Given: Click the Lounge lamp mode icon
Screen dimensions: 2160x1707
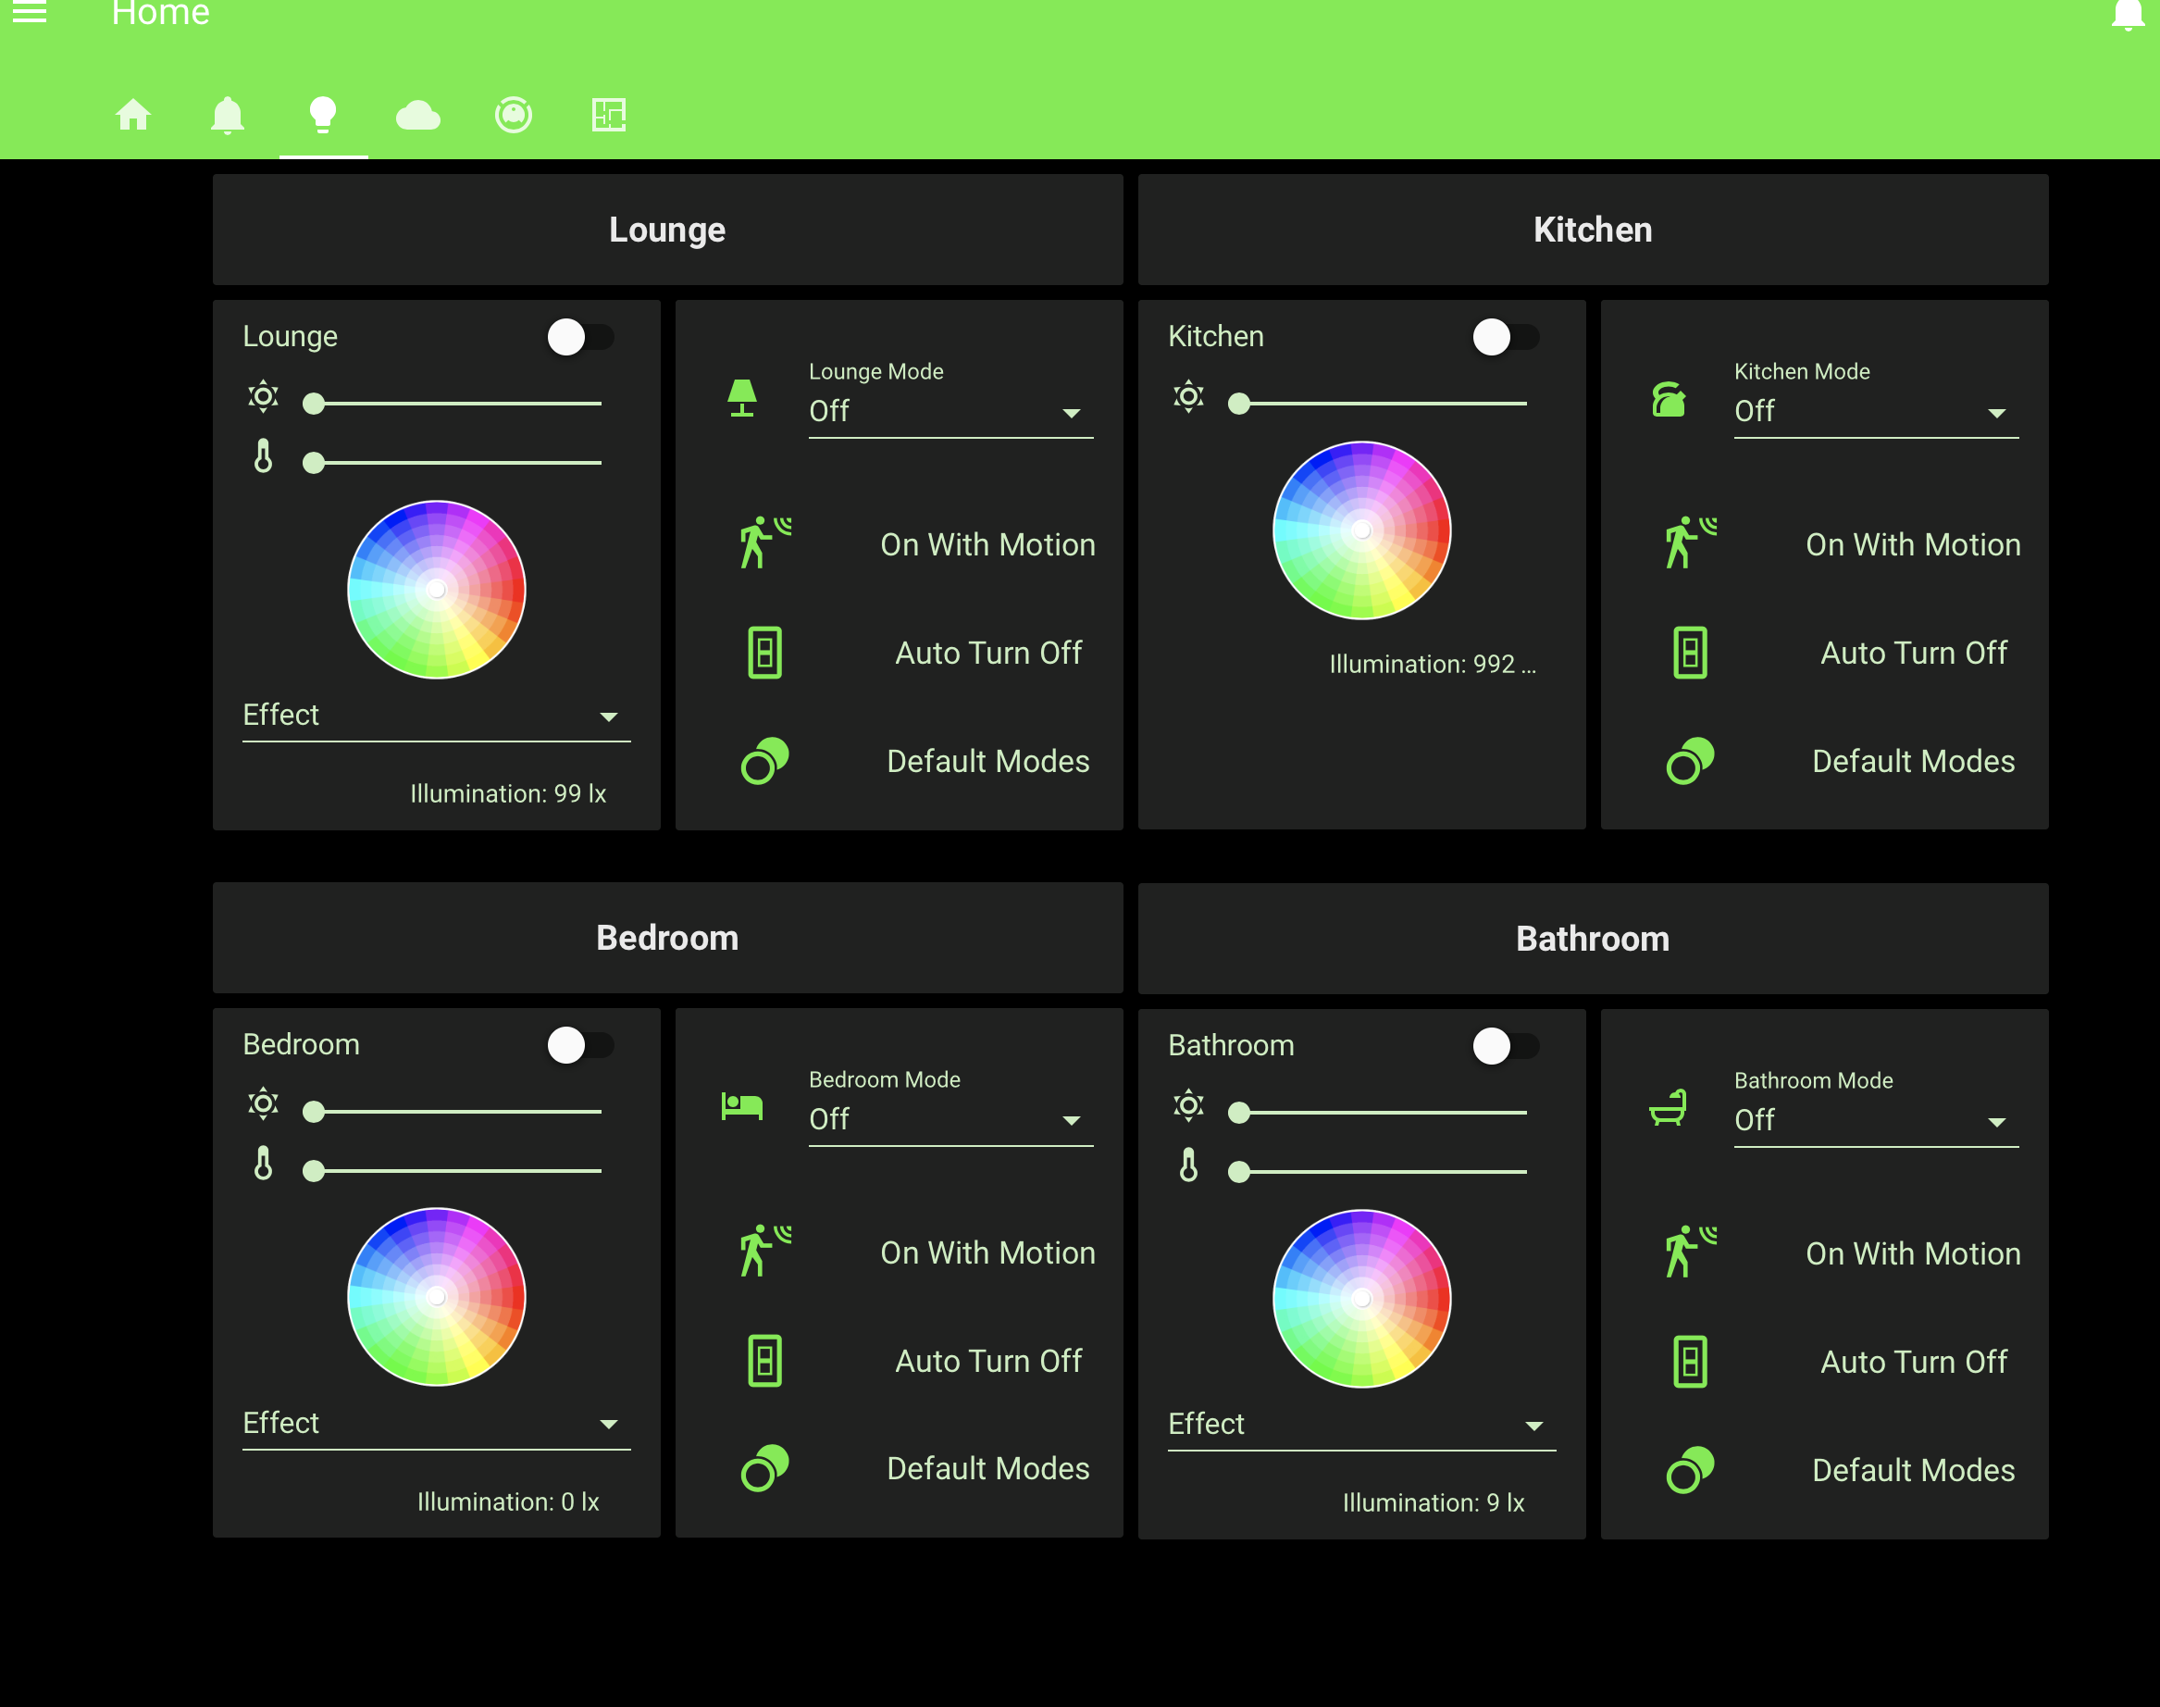Looking at the screenshot, I should click(742, 399).
